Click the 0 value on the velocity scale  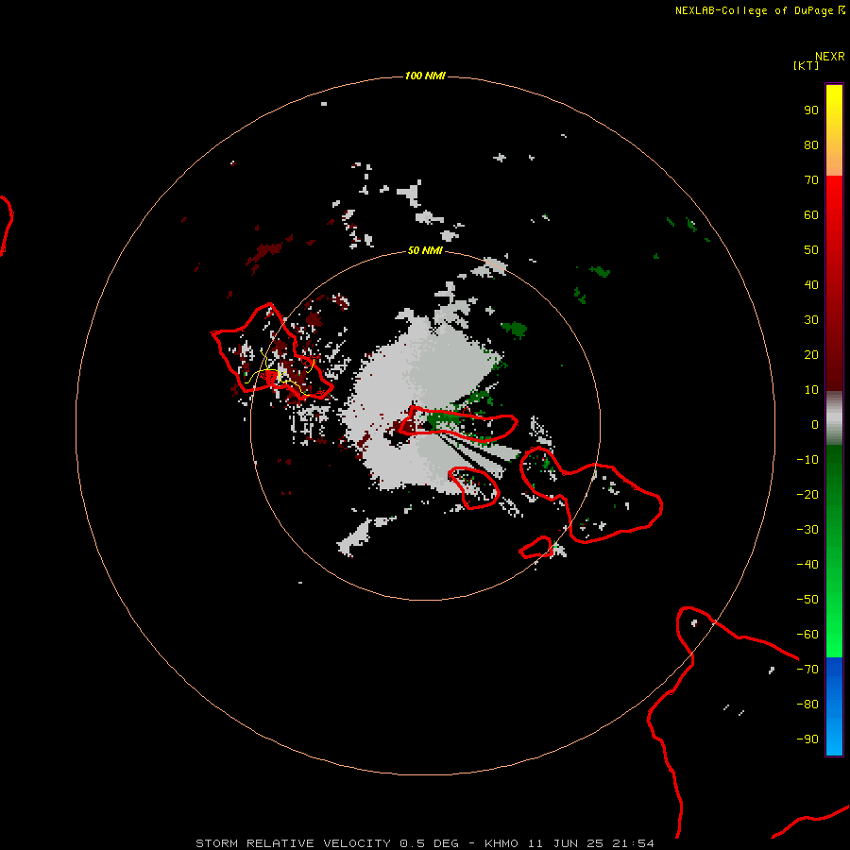[815, 425]
